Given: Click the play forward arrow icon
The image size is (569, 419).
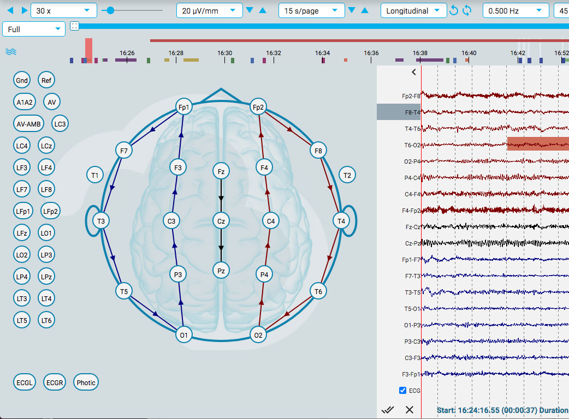Looking at the screenshot, I should [x=25, y=10].
